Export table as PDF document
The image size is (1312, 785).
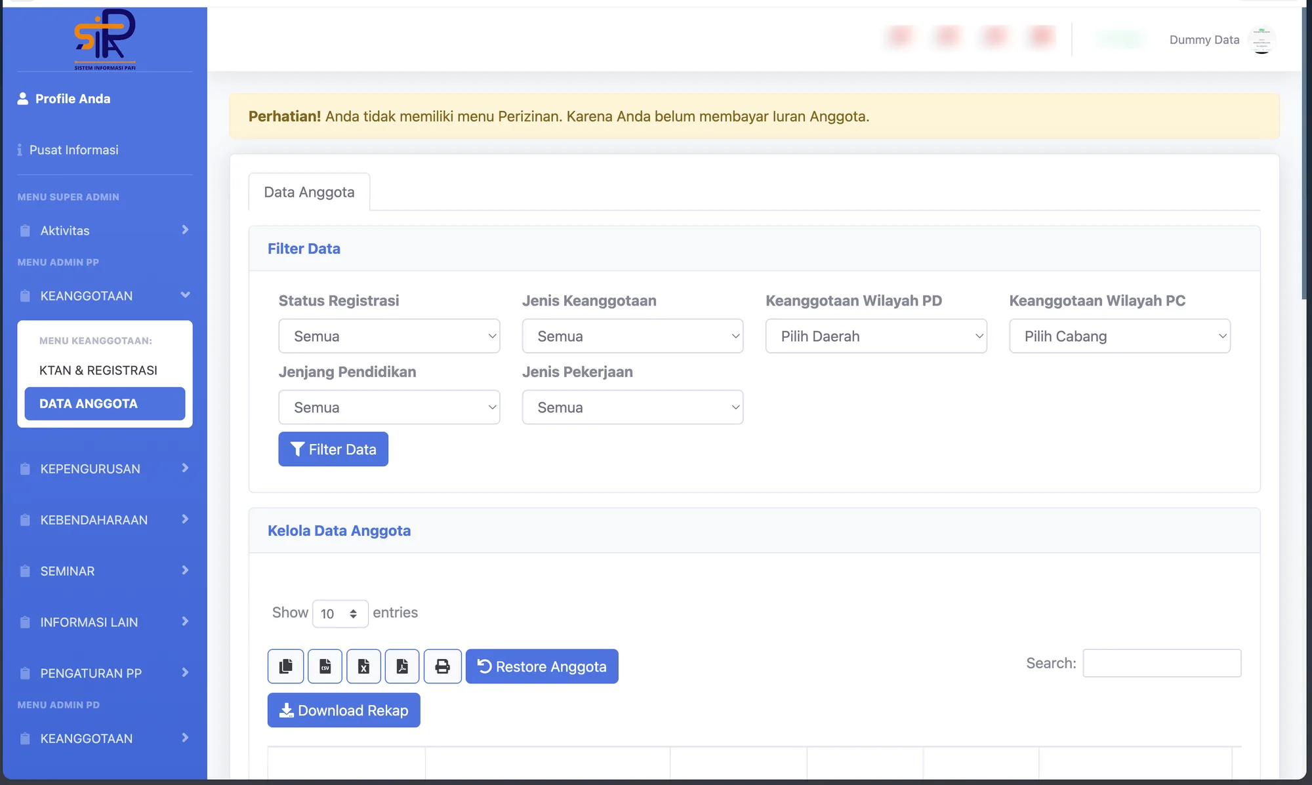tap(402, 666)
